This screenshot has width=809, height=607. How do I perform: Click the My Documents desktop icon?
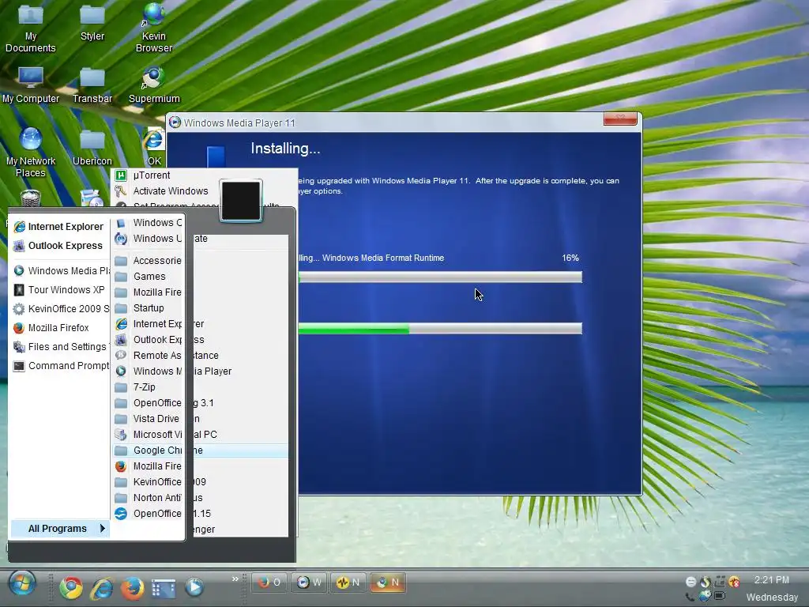pos(31,28)
